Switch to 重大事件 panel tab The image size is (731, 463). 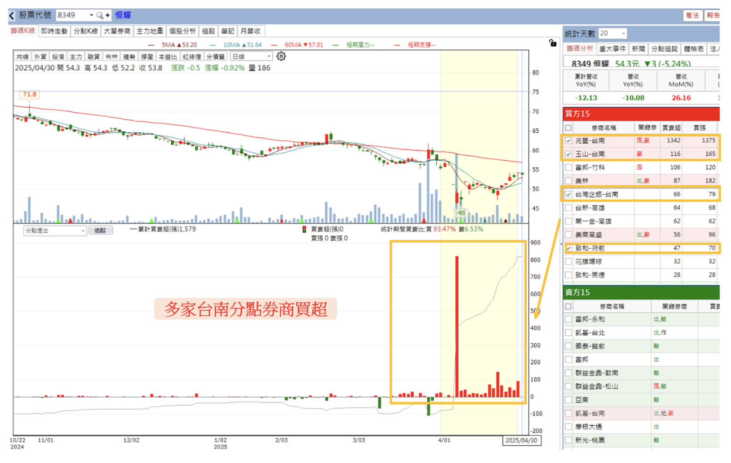[x=612, y=48]
